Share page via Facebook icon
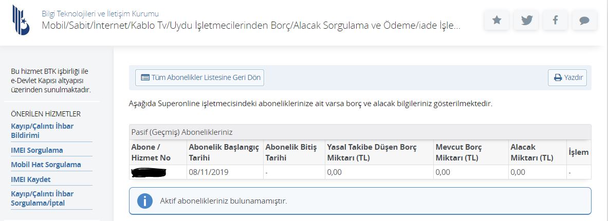This screenshot has width=608, height=221. (x=555, y=20)
